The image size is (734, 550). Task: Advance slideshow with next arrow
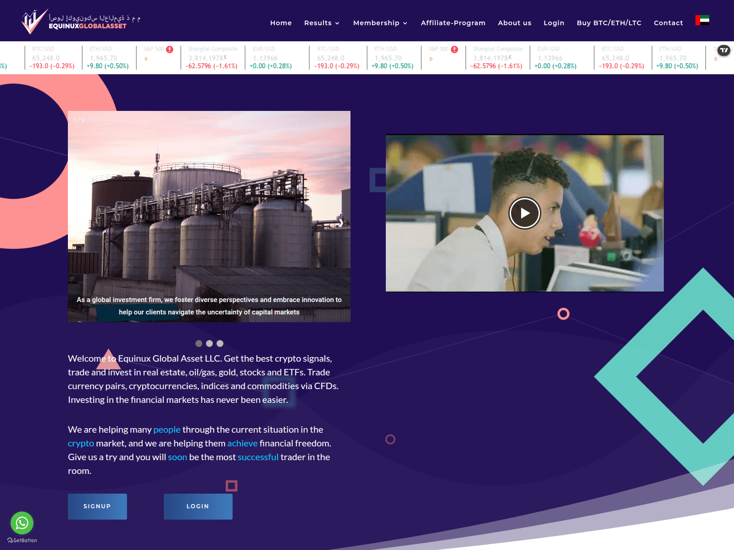click(341, 222)
